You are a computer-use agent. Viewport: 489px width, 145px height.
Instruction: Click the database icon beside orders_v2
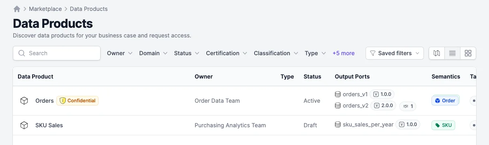[x=338, y=106]
